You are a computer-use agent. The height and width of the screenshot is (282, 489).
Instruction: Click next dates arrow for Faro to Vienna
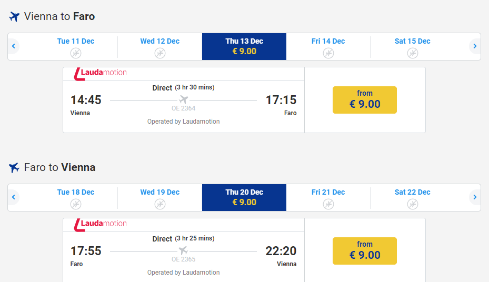[475, 197]
